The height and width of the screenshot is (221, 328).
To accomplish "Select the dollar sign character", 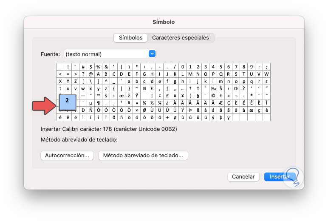I will tap(90, 67).
